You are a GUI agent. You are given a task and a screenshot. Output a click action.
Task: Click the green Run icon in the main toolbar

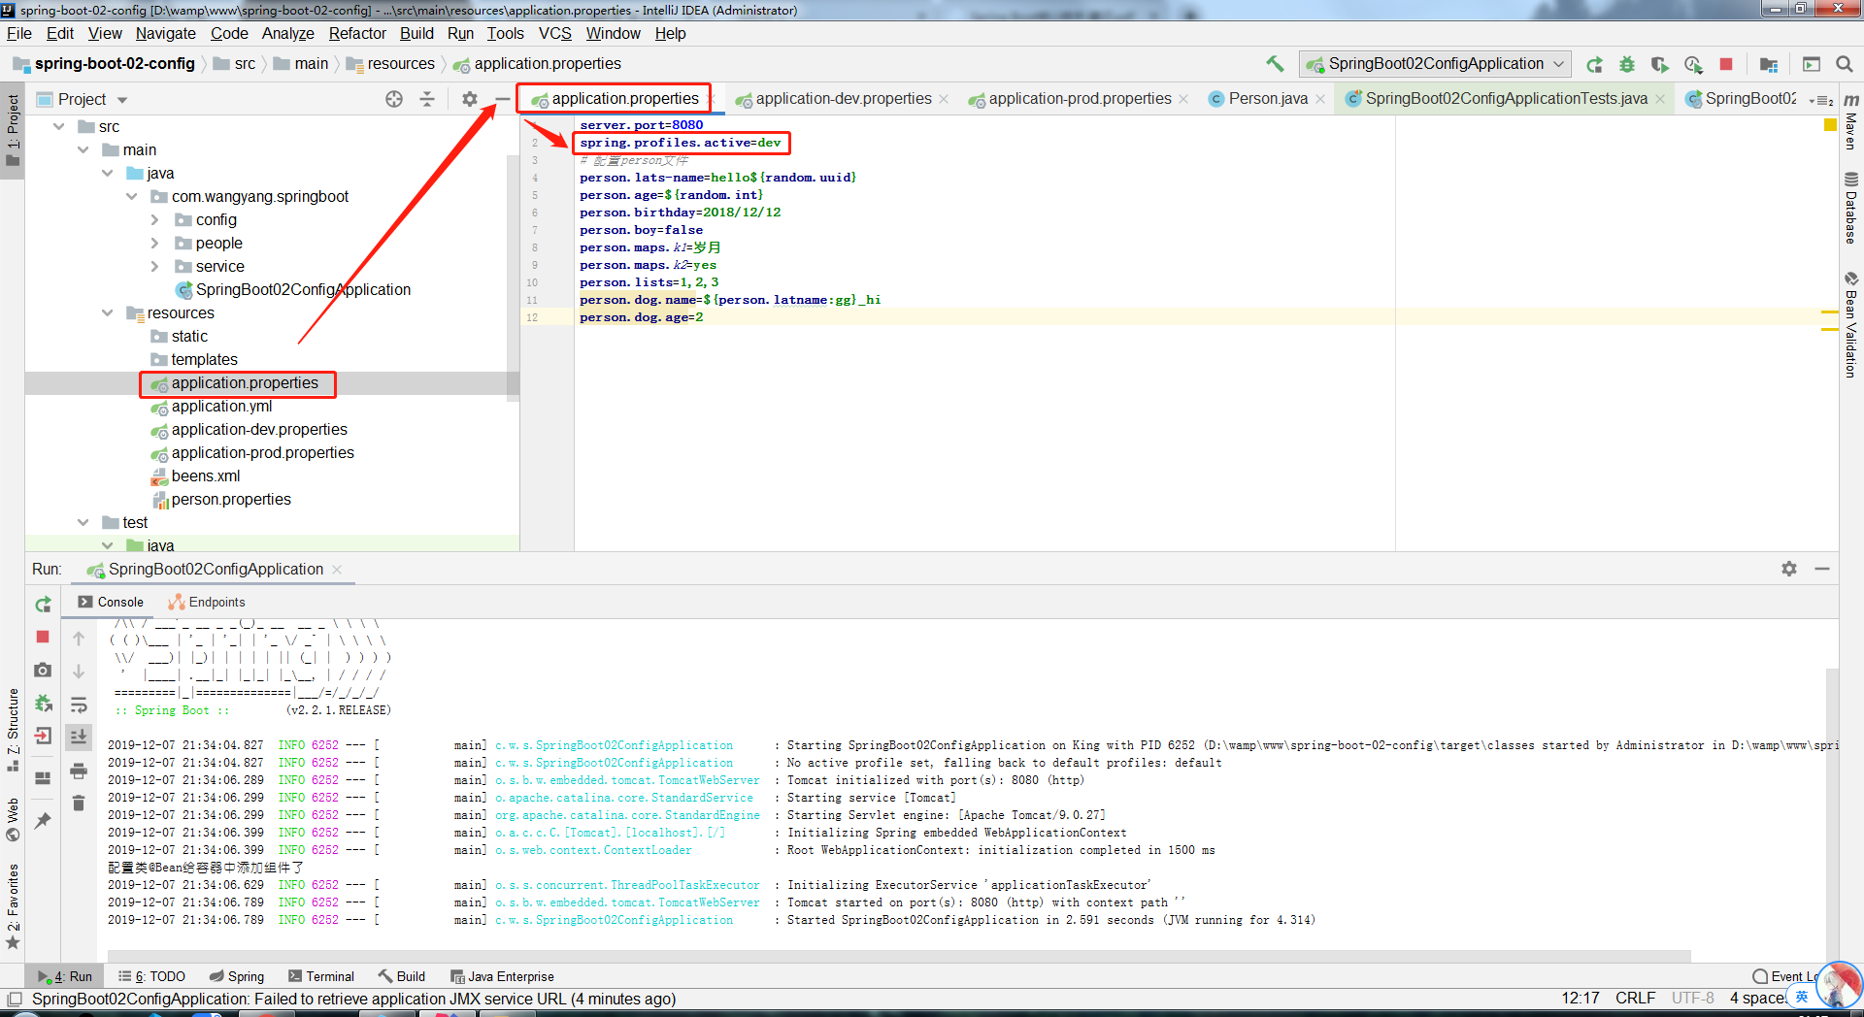click(x=1594, y=64)
